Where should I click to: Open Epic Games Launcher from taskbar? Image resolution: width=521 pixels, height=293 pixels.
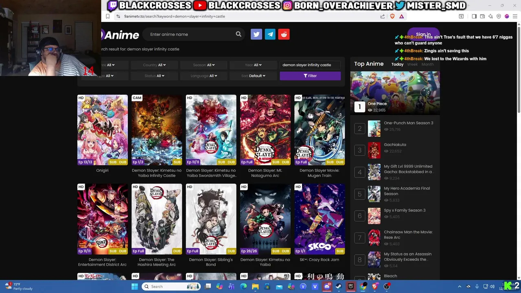(350, 286)
